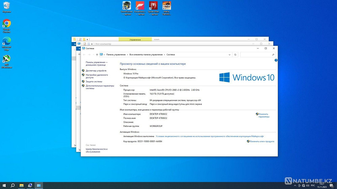Open the Recycle Bin desktop icon
The height and width of the screenshot is (189, 337).
point(6,7)
